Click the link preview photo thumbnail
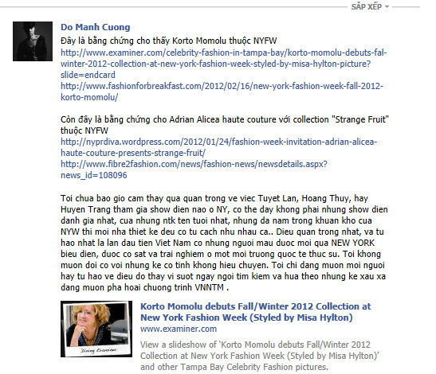The image size is (436, 374). (96, 329)
